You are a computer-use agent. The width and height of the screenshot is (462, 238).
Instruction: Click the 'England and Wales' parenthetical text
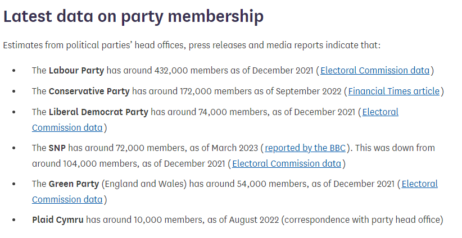point(144,184)
